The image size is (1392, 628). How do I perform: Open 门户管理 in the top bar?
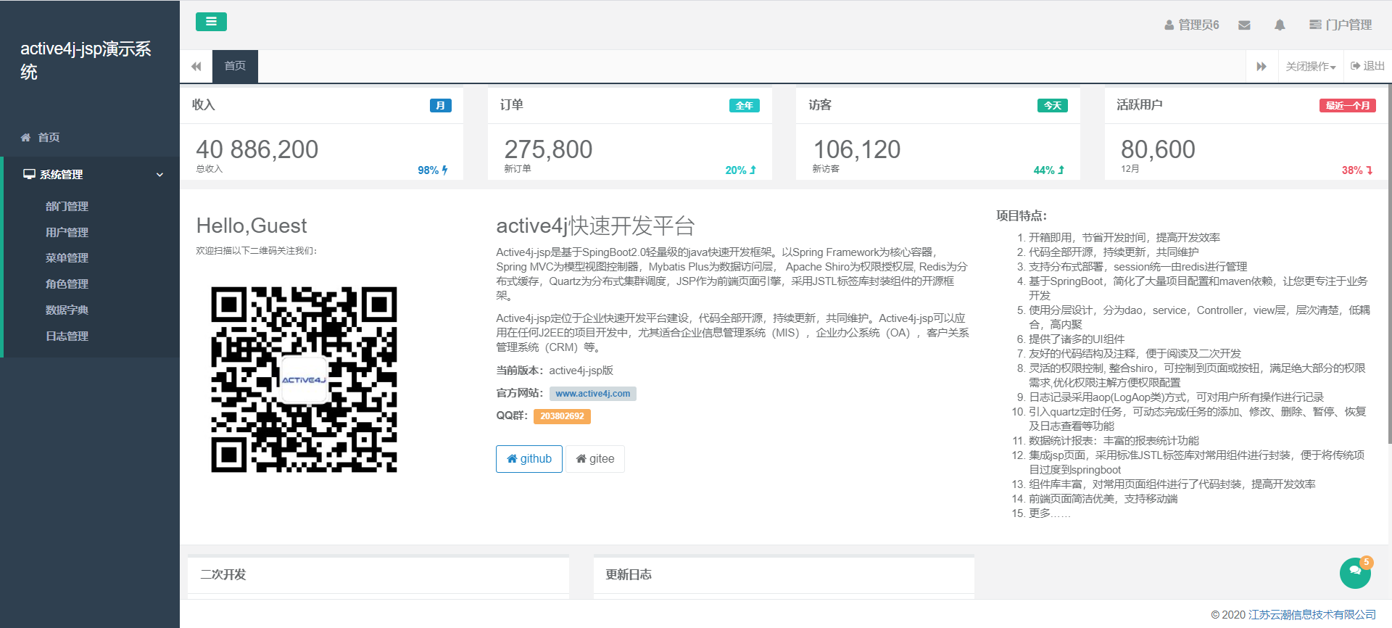click(x=1341, y=25)
